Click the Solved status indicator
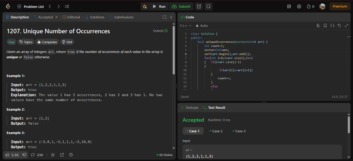Viewport: 353px width, 161px height. point(160,31)
